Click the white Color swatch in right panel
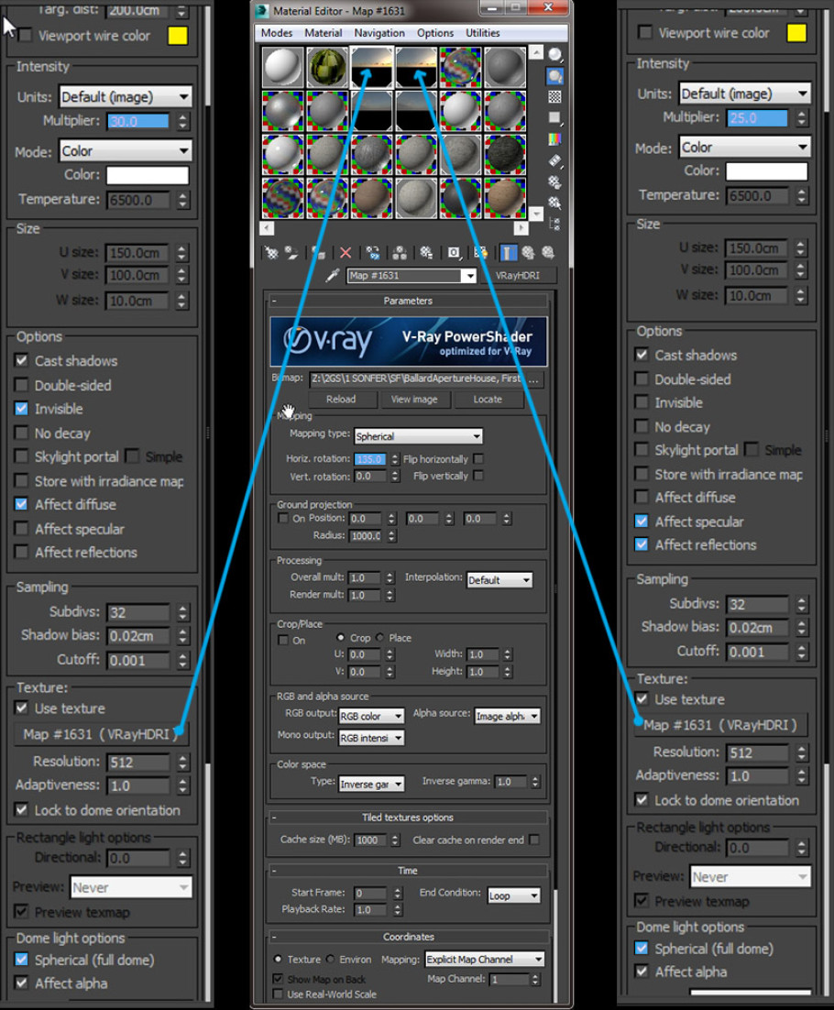Screen dimensions: 834x1010 click(x=766, y=171)
